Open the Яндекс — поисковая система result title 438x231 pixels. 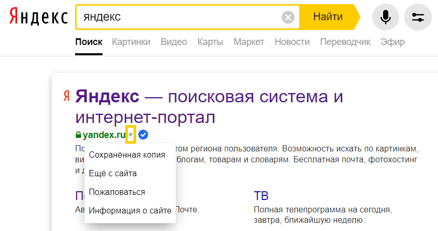pyautogui.click(x=209, y=107)
